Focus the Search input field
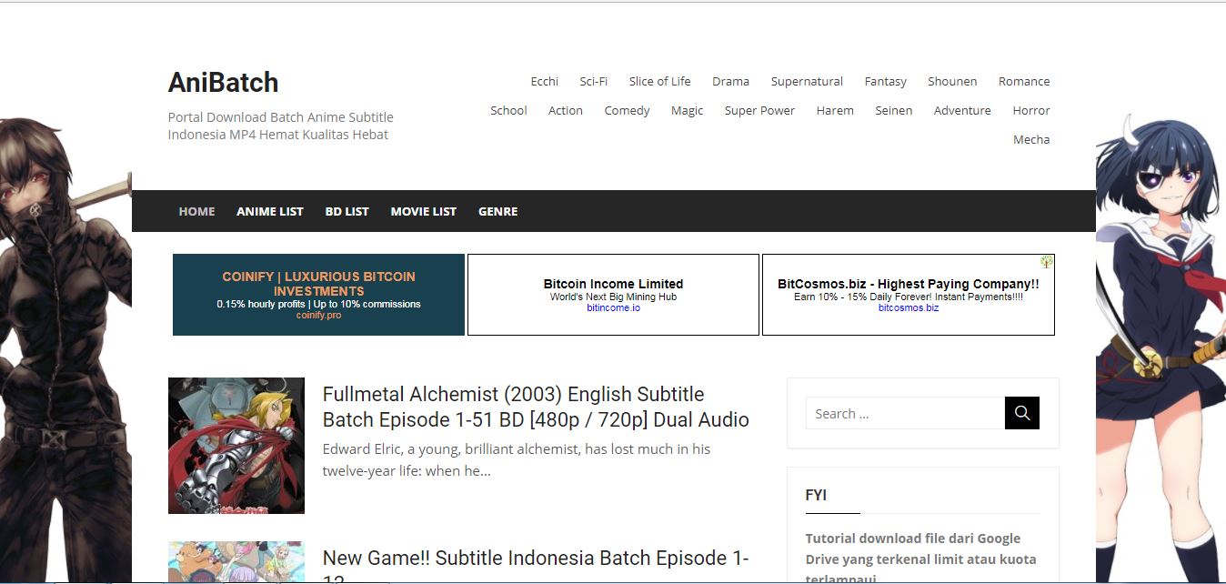 click(x=905, y=413)
